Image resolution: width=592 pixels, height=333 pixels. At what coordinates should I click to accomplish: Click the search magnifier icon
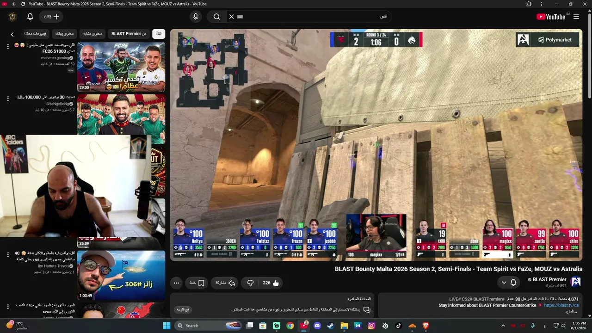[216, 17]
